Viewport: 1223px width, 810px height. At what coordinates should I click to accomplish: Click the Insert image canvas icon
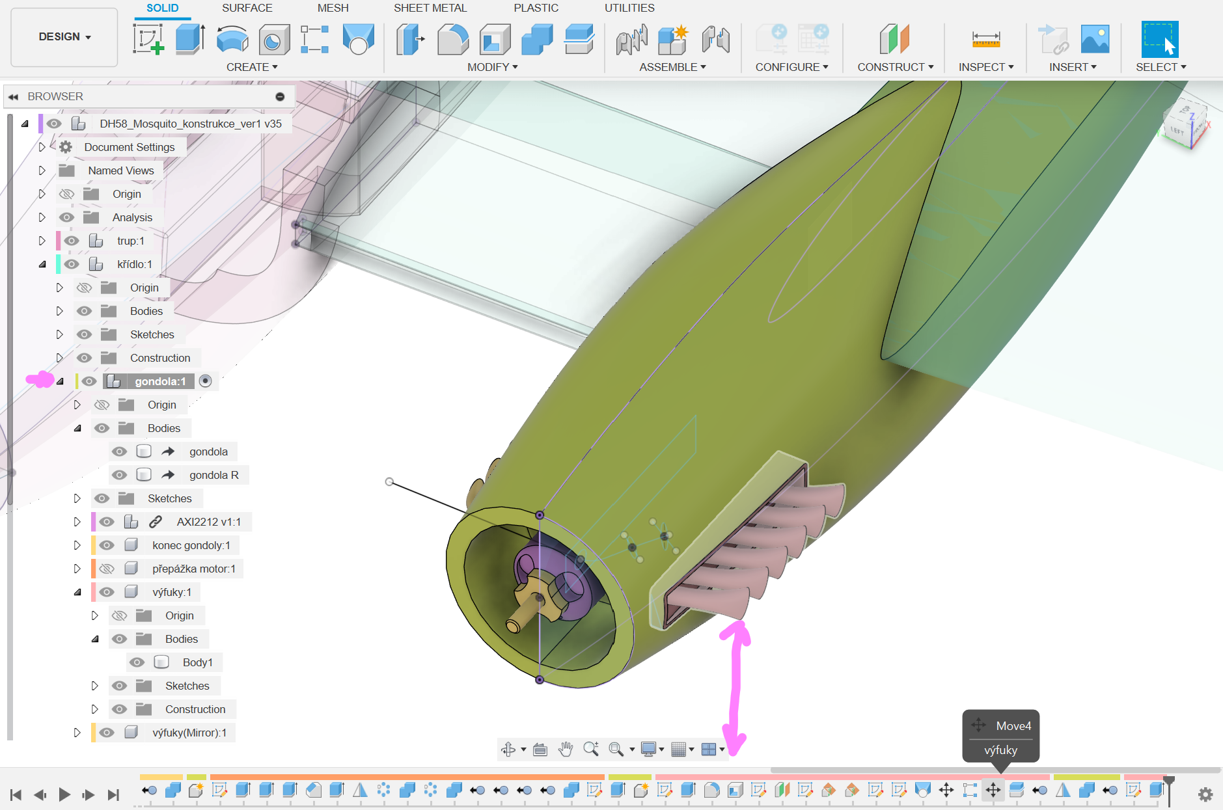tap(1095, 39)
